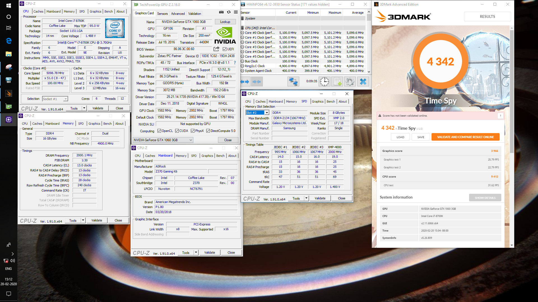
Task: Click the CPU score 9 412 value
Action: tap(495, 177)
